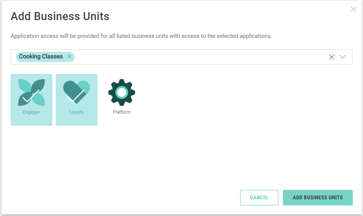The height and width of the screenshot is (216, 363).
Task: Click the Engage+ text label
Action: tap(31, 112)
